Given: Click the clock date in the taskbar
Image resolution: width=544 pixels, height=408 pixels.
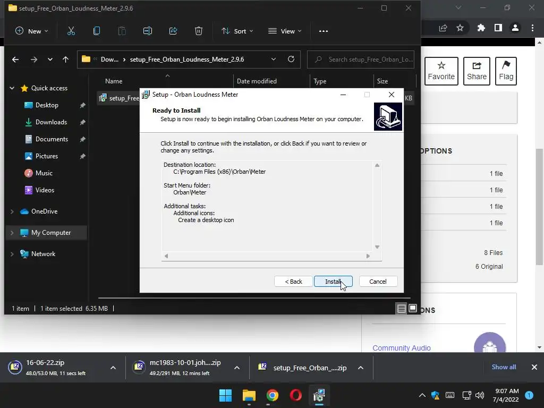Looking at the screenshot, I should coord(506,395).
